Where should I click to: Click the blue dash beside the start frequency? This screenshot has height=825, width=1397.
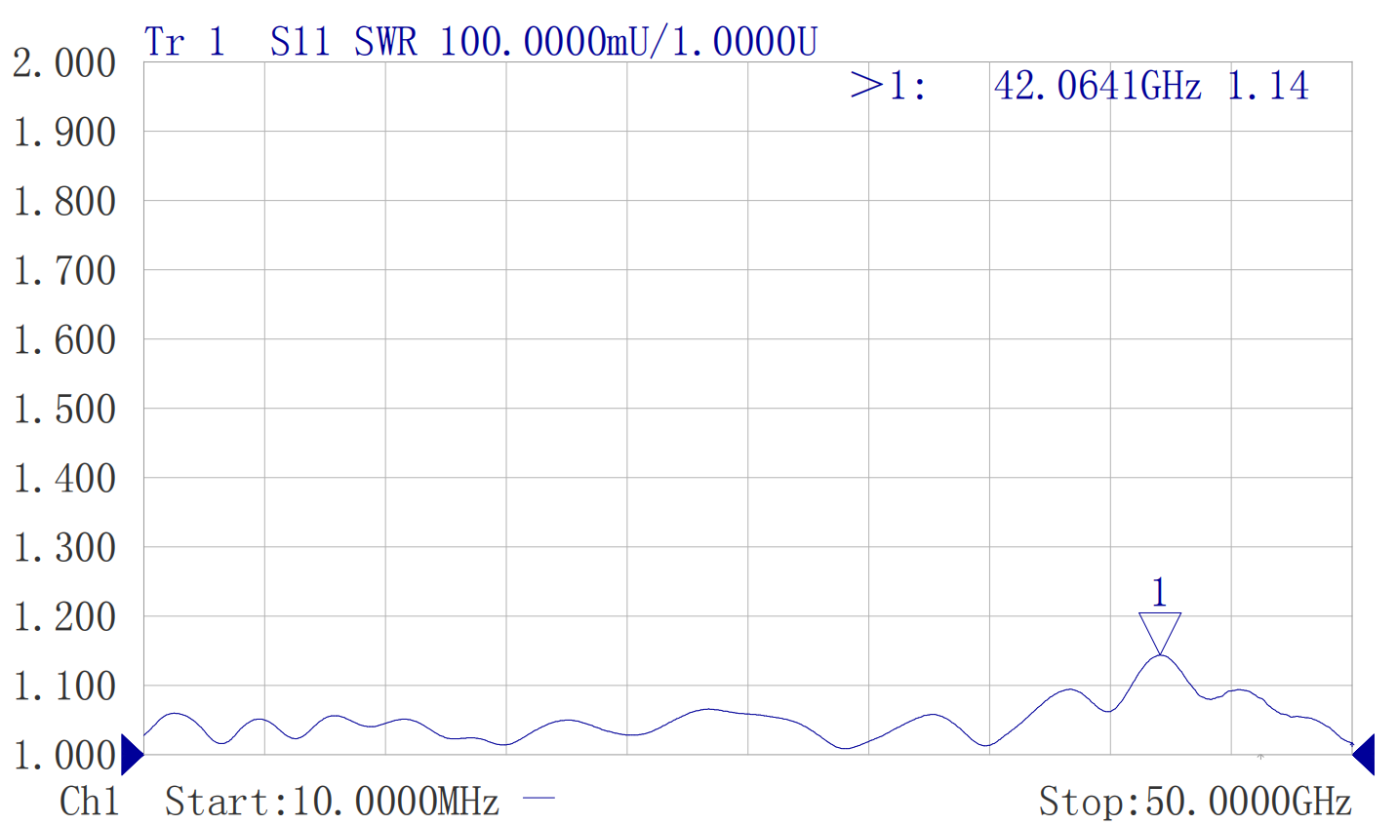(539, 800)
